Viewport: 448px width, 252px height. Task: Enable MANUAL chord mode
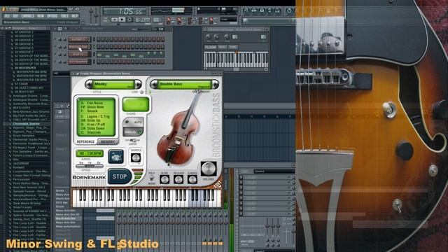(x=133, y=132)
